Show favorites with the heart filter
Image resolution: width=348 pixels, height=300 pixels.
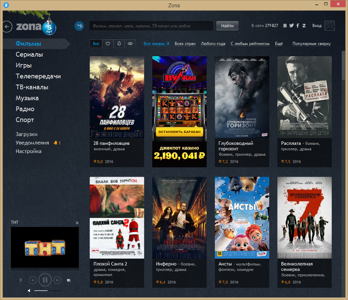click(x=107, y=44)
